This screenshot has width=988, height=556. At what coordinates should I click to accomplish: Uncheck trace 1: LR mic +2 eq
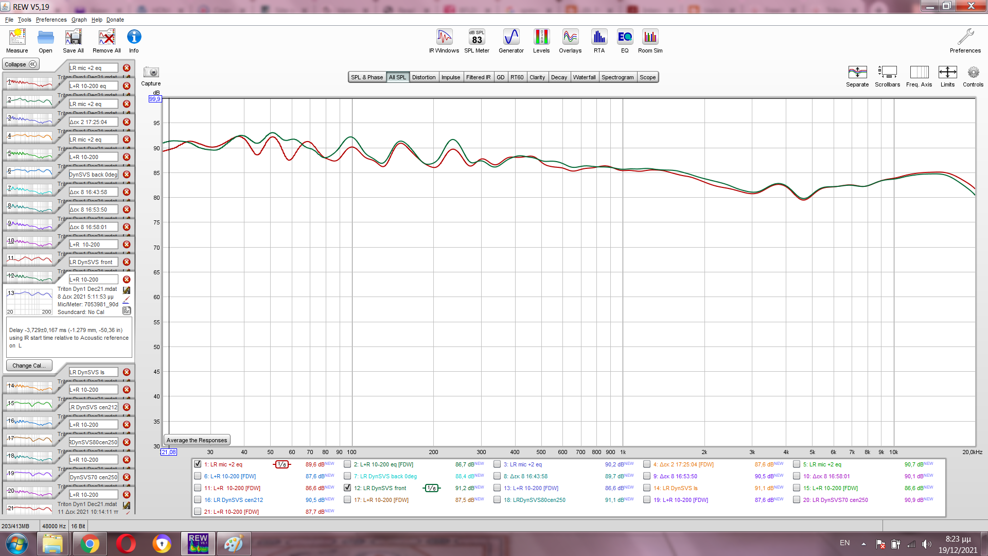coord(198,464)
